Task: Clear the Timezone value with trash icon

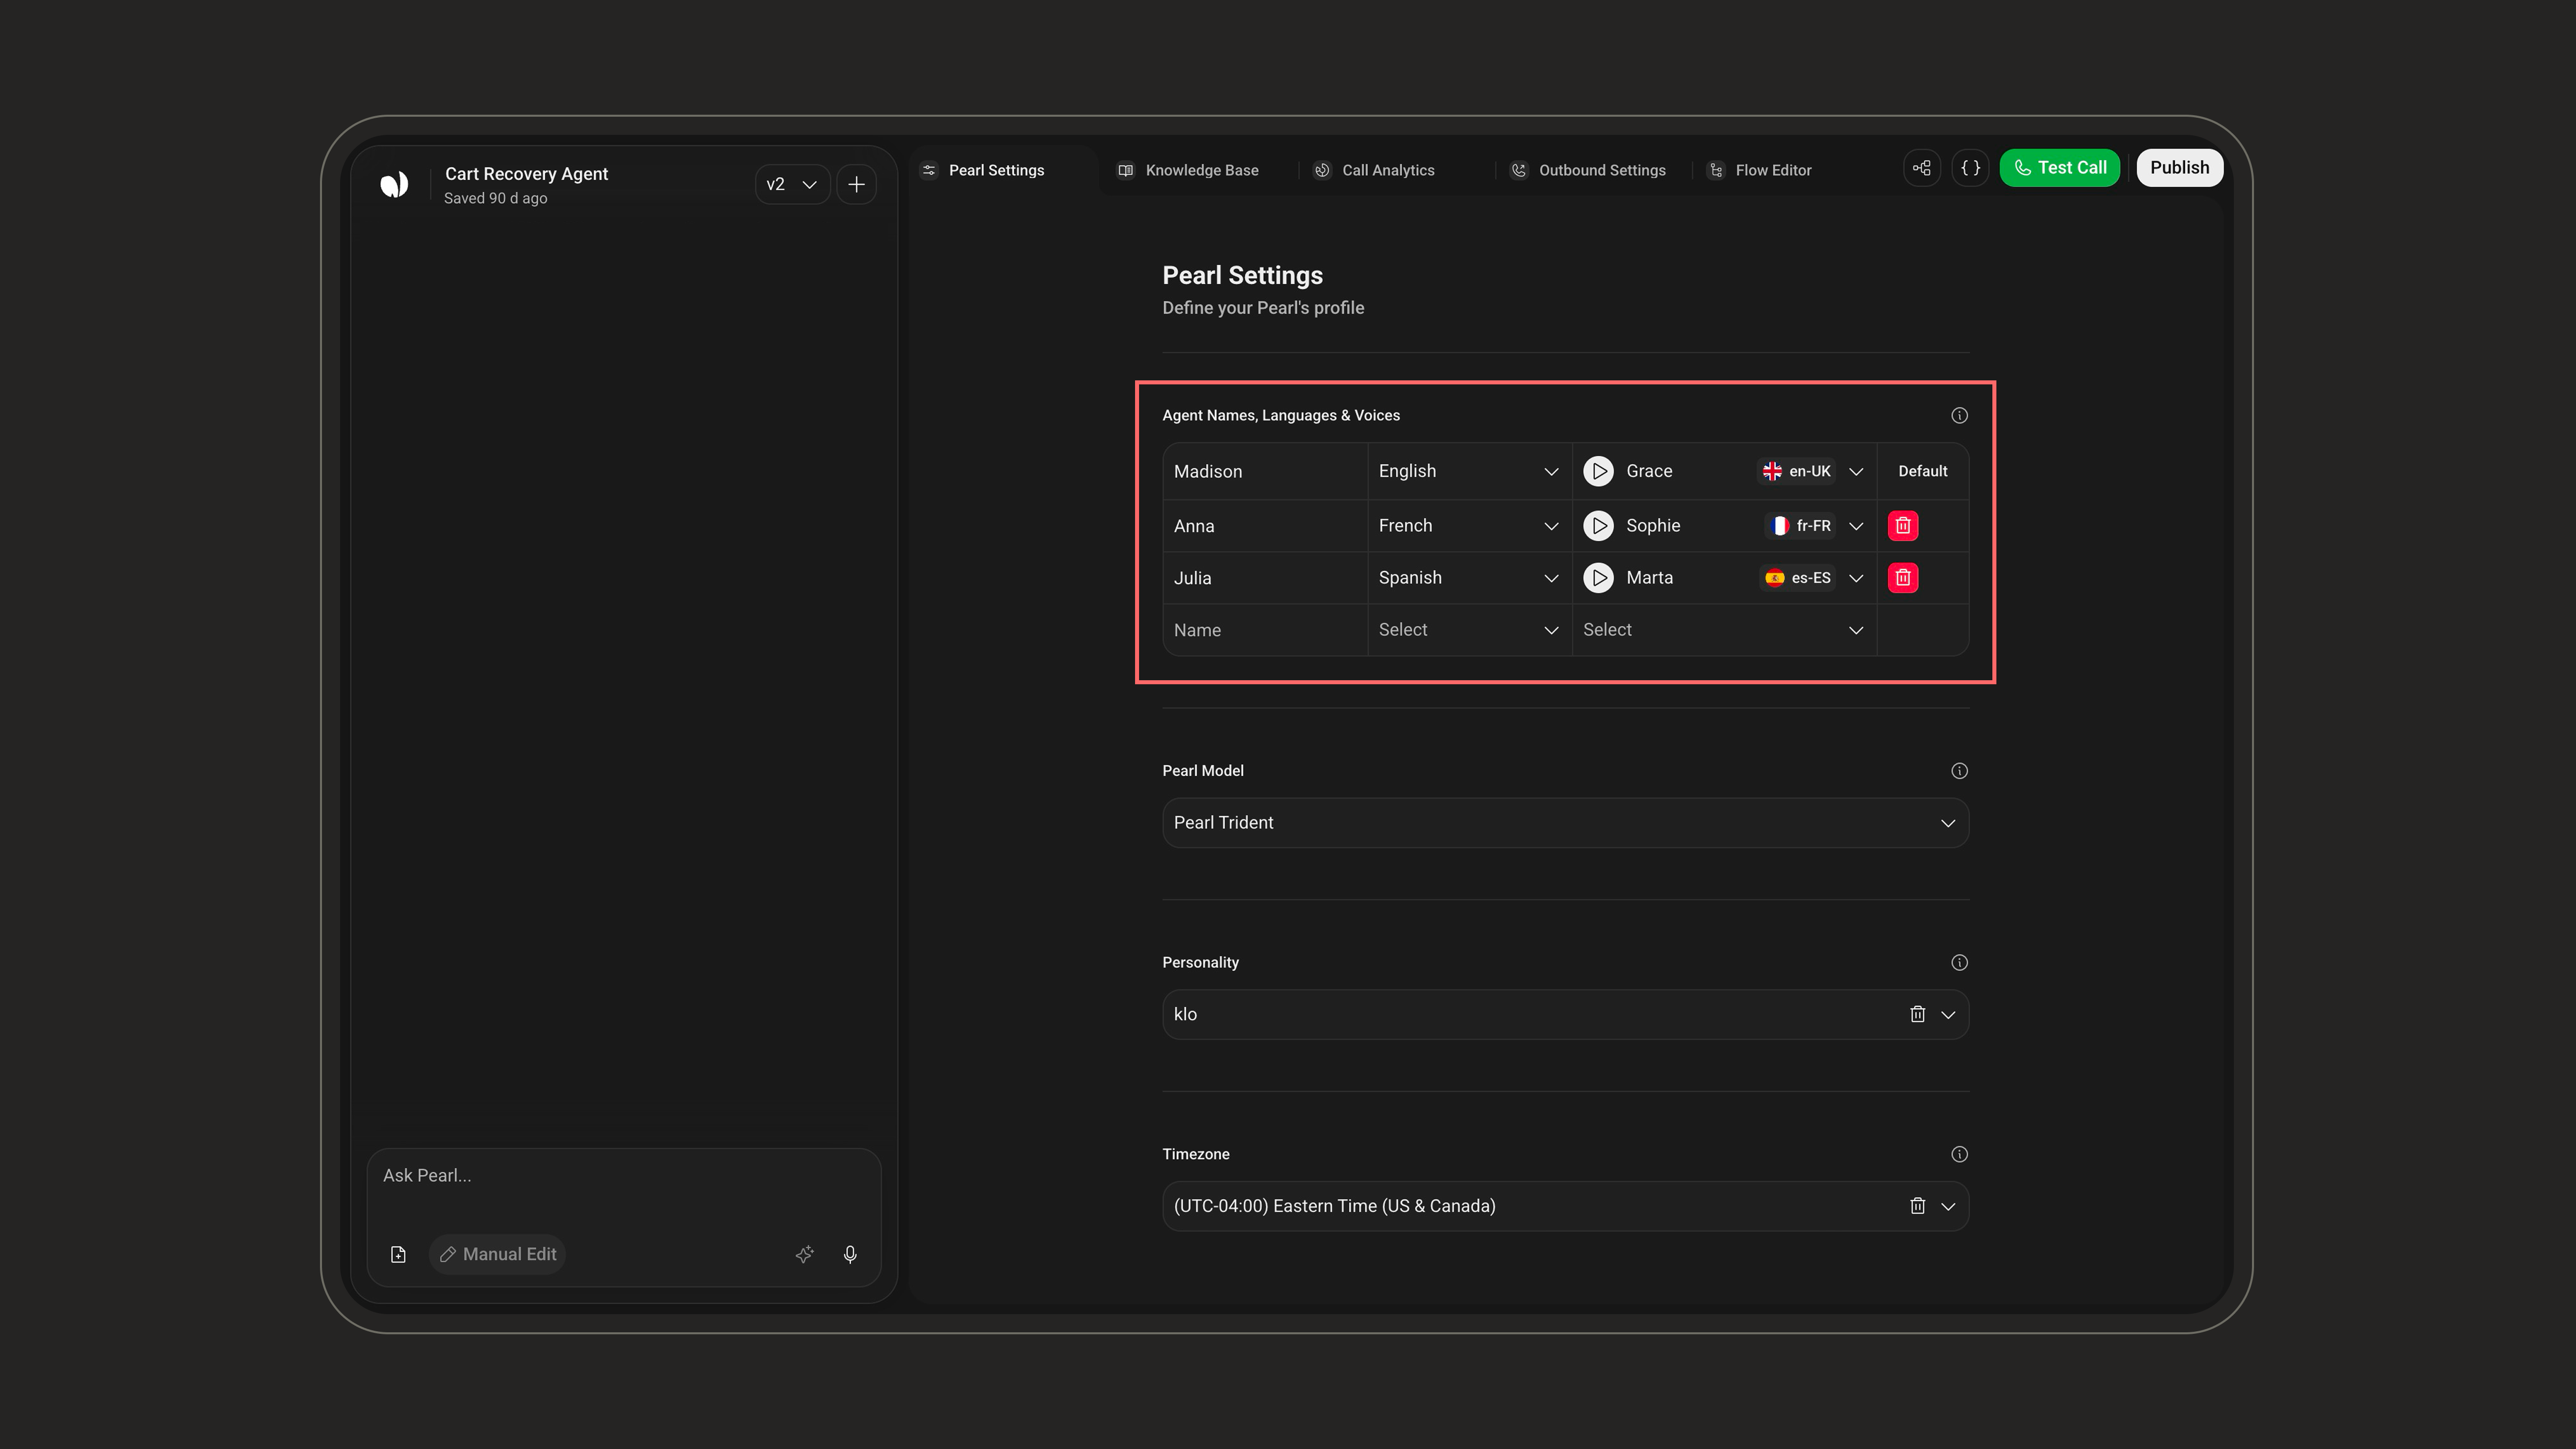Action: pos(1917,1206)
